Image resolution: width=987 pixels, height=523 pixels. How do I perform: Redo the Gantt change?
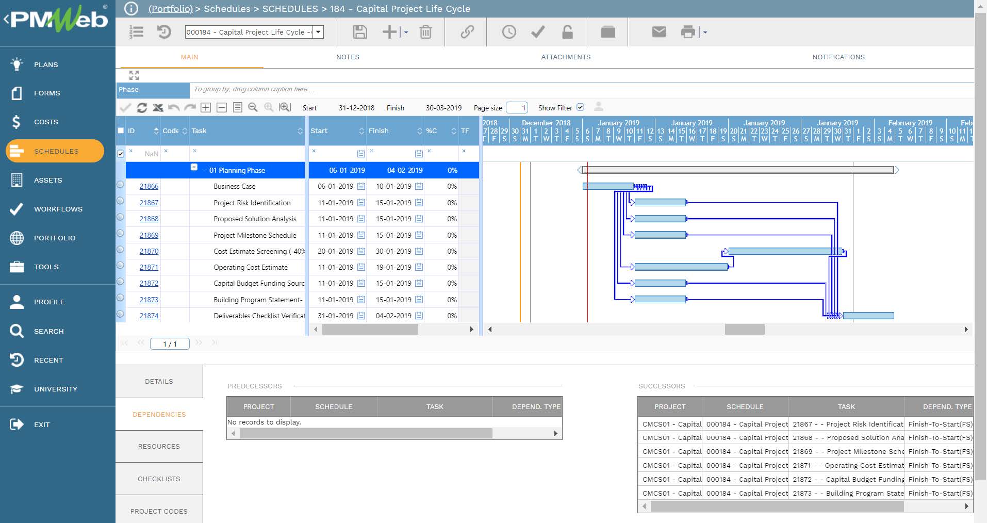[190, 107]
